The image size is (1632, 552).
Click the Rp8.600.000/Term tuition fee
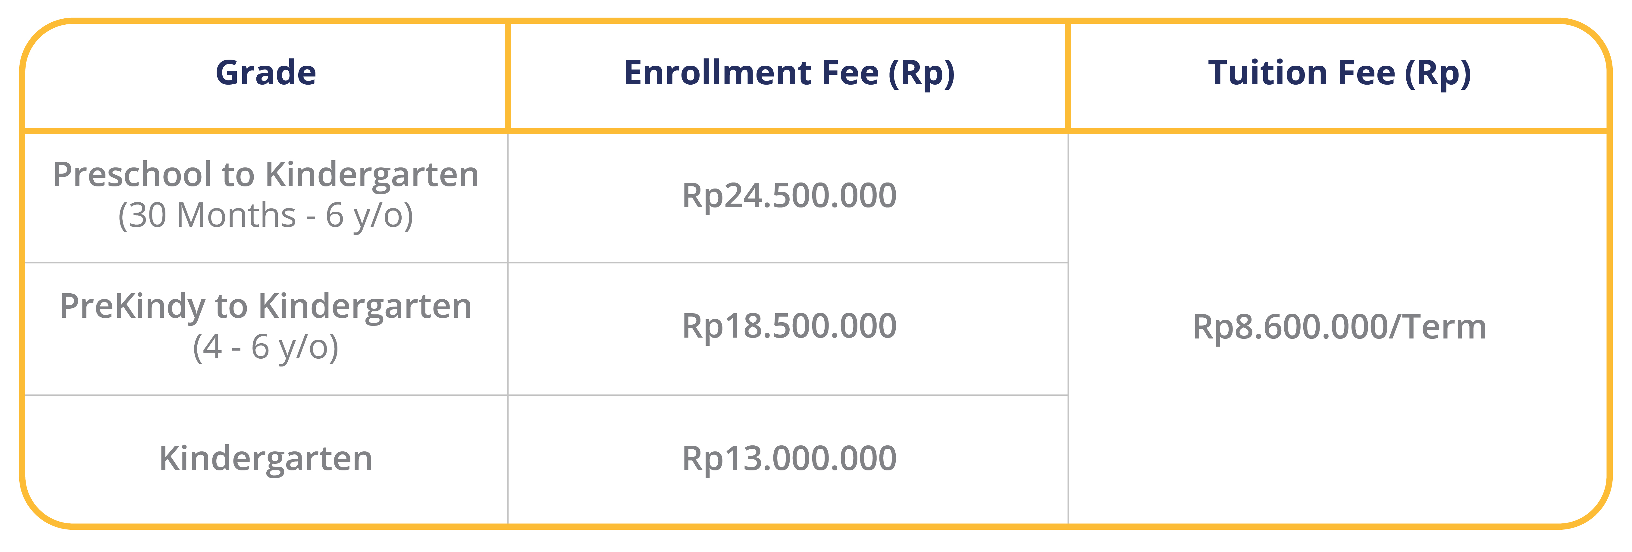click(1339, 328)
